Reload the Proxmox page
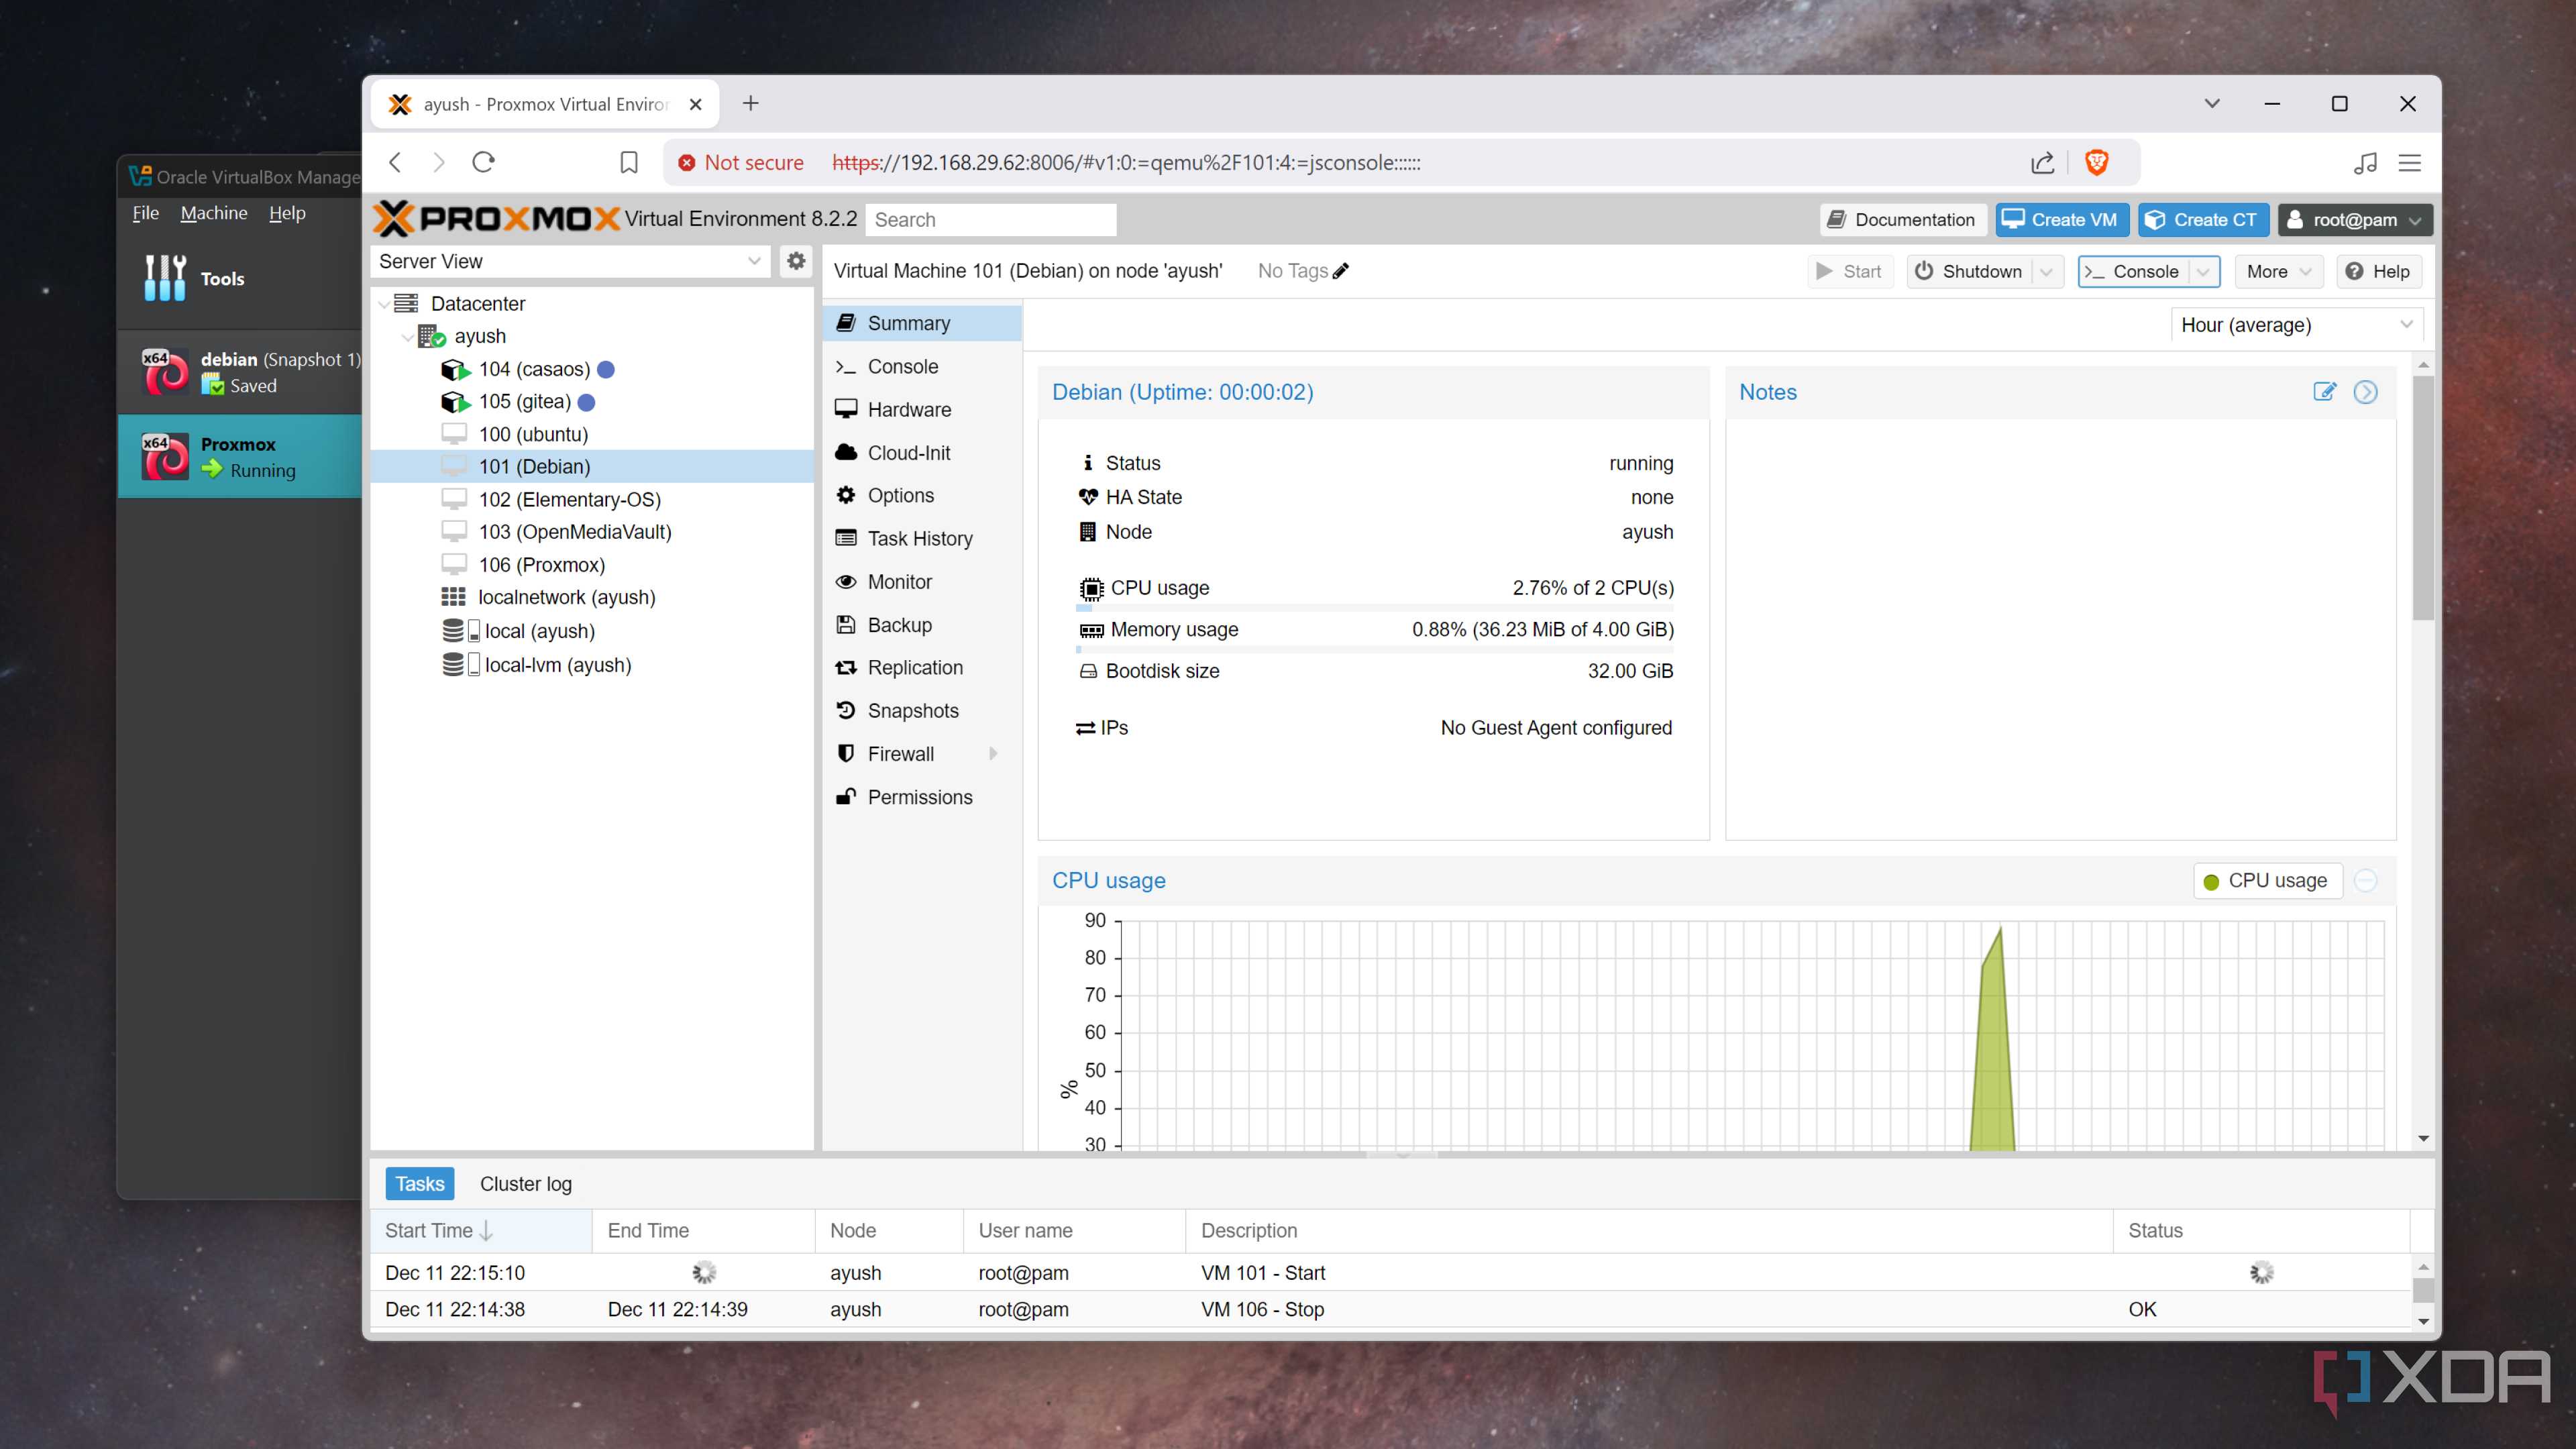This screenshot has width=2576, height=1449. pyautogui.click(x=484, y=162)
